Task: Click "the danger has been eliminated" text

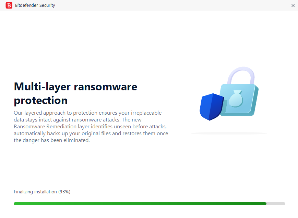Action: [x=51, y=140]
